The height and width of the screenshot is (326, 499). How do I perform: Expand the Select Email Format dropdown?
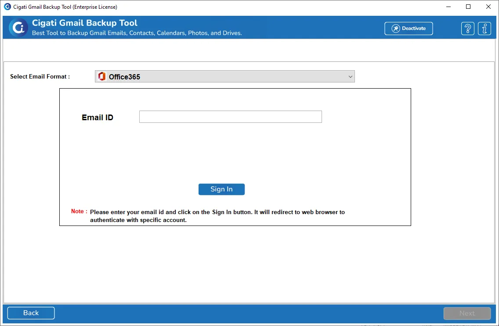(224, 77)
